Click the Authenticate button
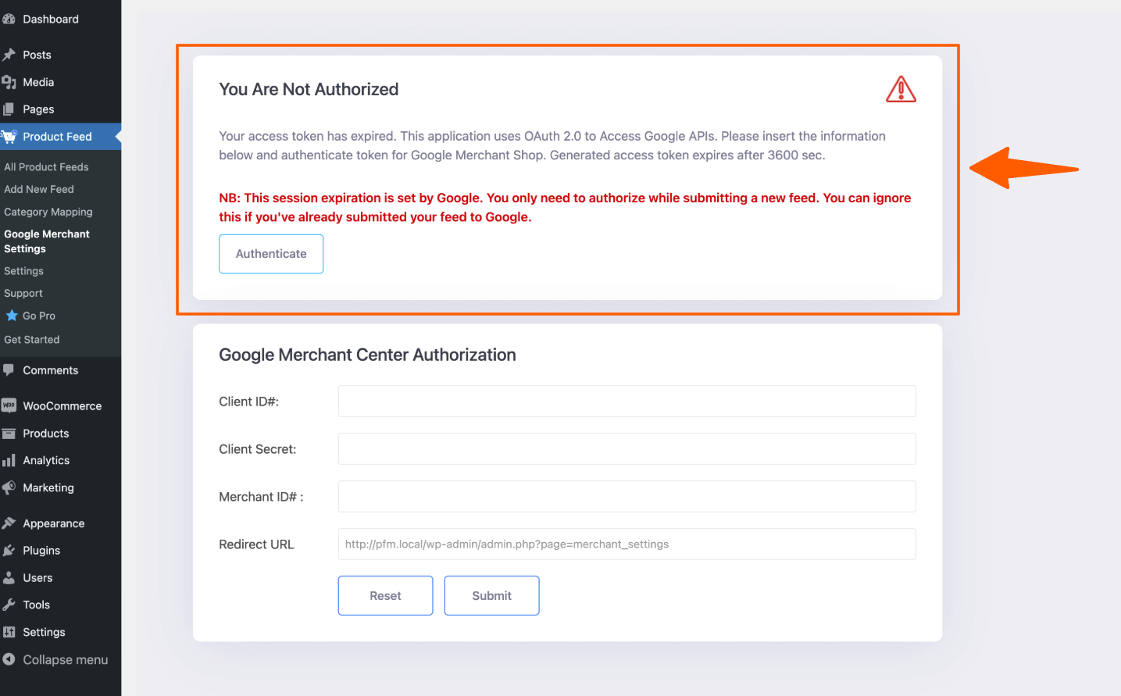The width and height of the screenshot is (1121, 696). pyautogui.click(x=271, y=254)
